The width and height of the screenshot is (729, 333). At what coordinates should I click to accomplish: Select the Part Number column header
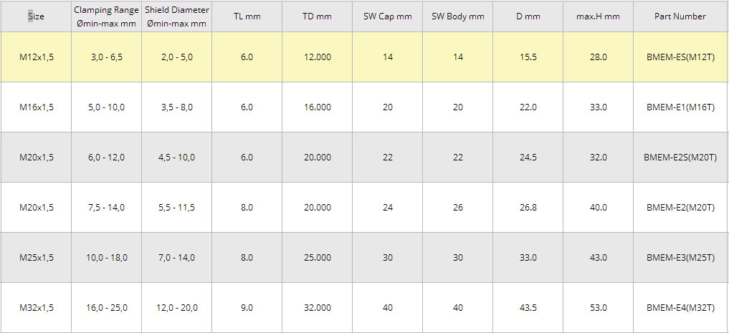pyautogui.click(x=680, y=16)
